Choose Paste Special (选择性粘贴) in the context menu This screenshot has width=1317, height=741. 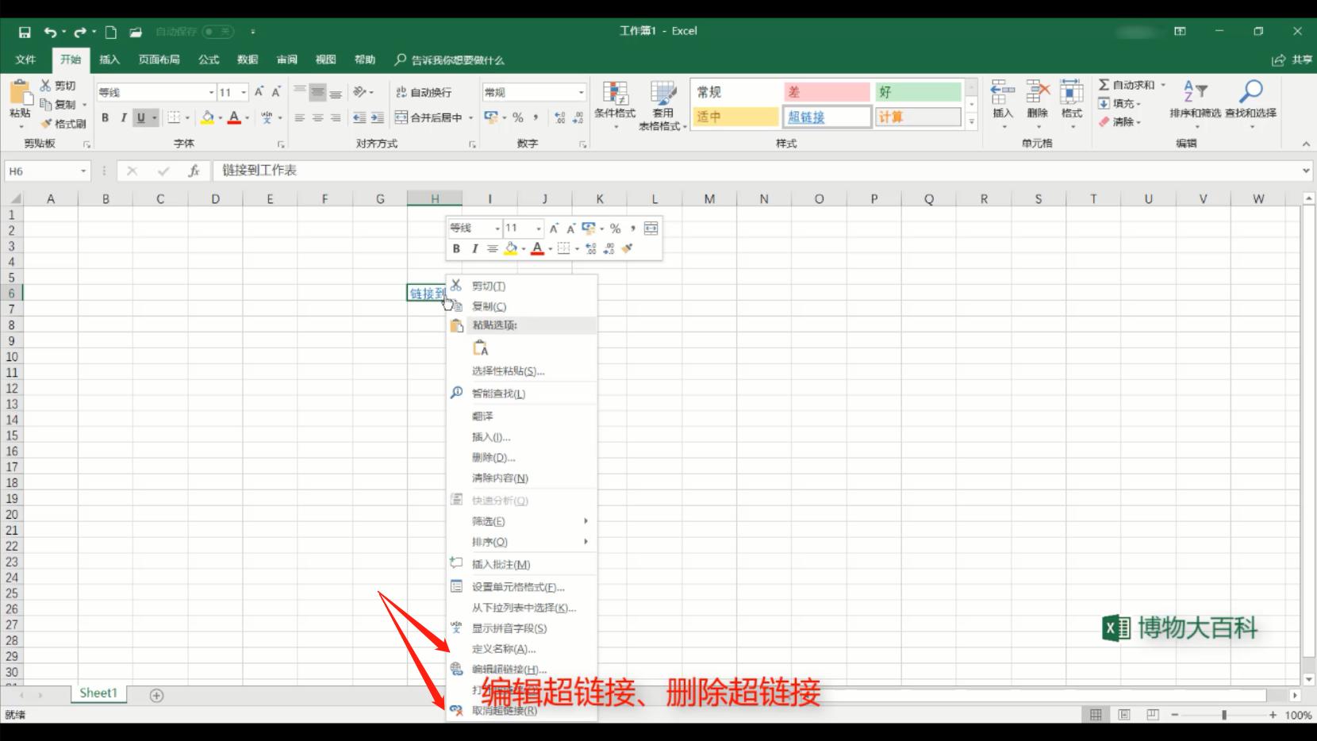[522, 370]
